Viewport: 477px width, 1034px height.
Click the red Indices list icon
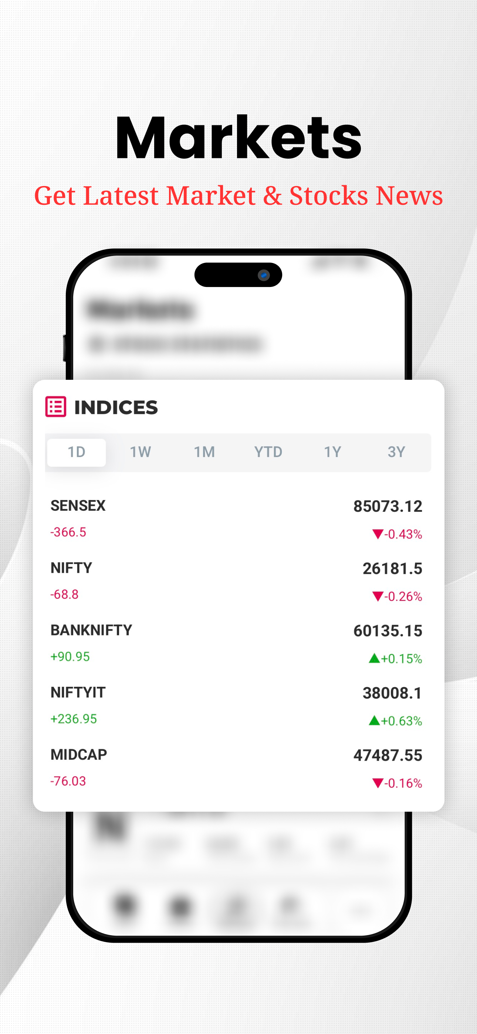pyautogui.click(x=55, y=407)
